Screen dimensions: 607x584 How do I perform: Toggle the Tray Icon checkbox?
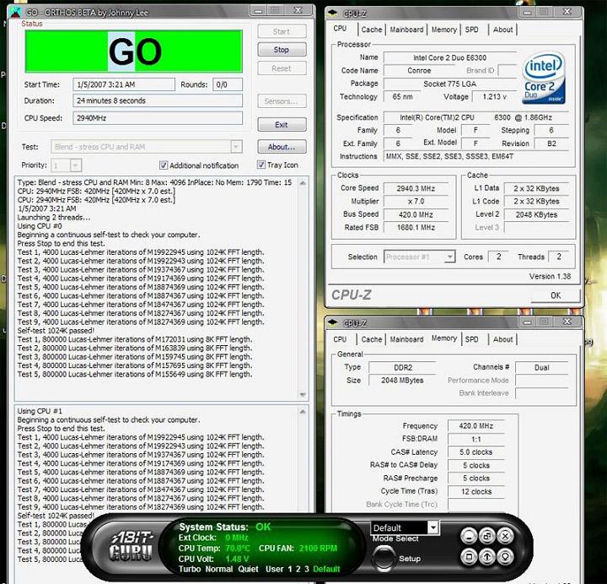[261, 165]
